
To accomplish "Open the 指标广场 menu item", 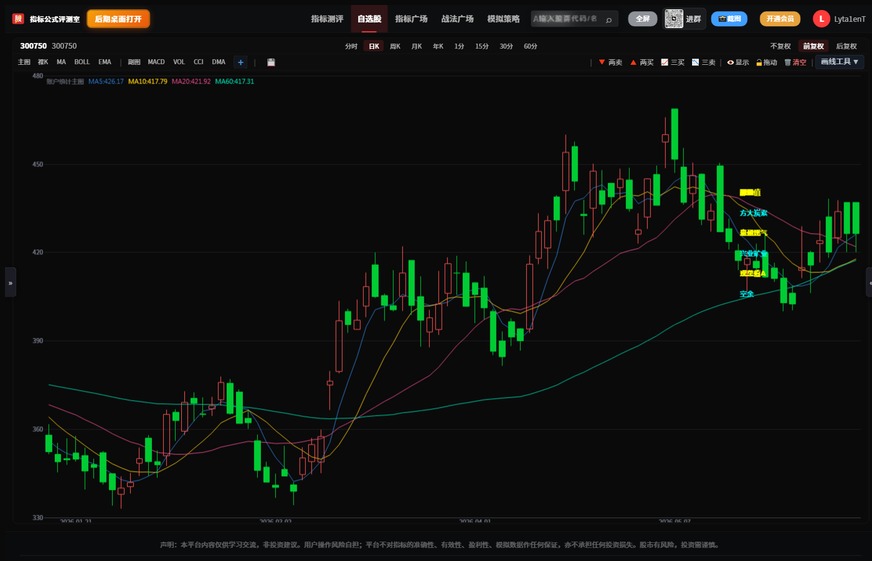I will point(411,19).
